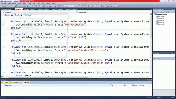
Task: Open the Solution Explorer window position dropdown
Action: tap(171, 9)
